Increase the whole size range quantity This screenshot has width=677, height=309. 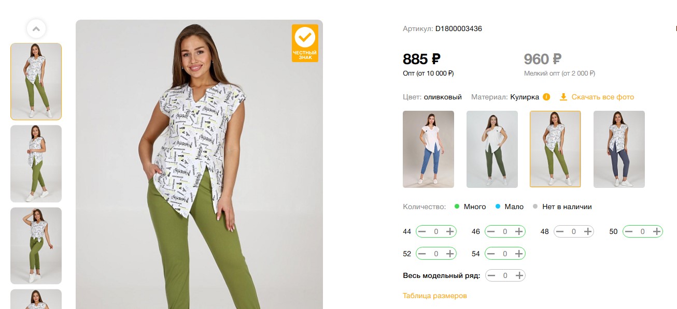(519, 275)
